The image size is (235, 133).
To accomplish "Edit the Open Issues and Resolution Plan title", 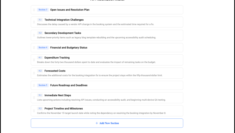I will click(70, 10).
